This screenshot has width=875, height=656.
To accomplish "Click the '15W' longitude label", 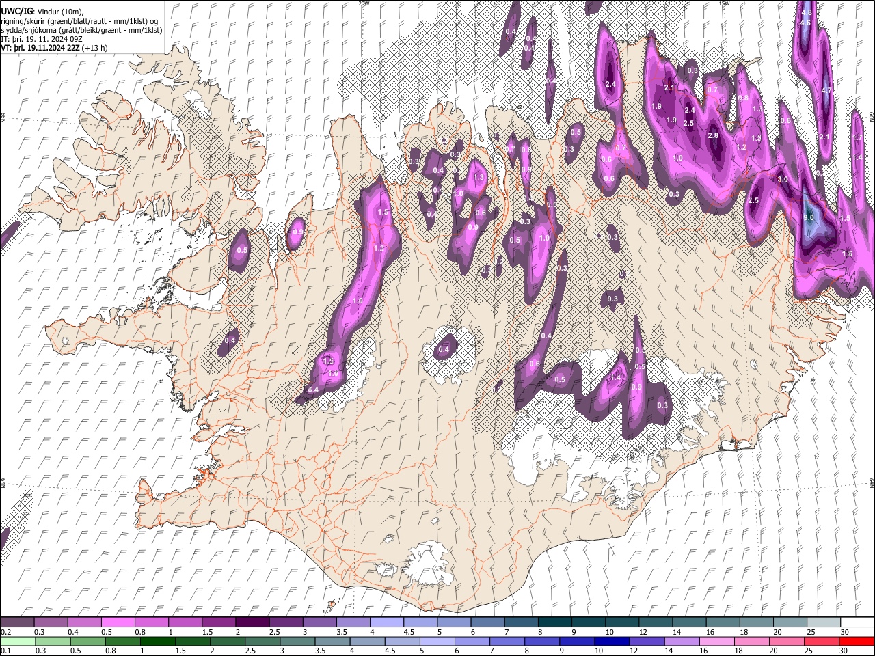I will [x=725, y=3].
